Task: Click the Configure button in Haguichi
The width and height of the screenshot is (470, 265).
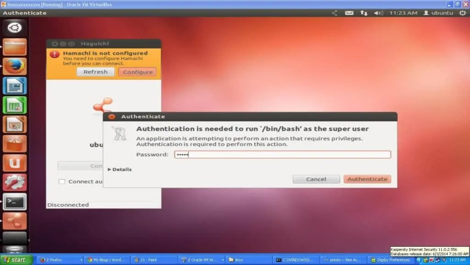Action: 138,72
